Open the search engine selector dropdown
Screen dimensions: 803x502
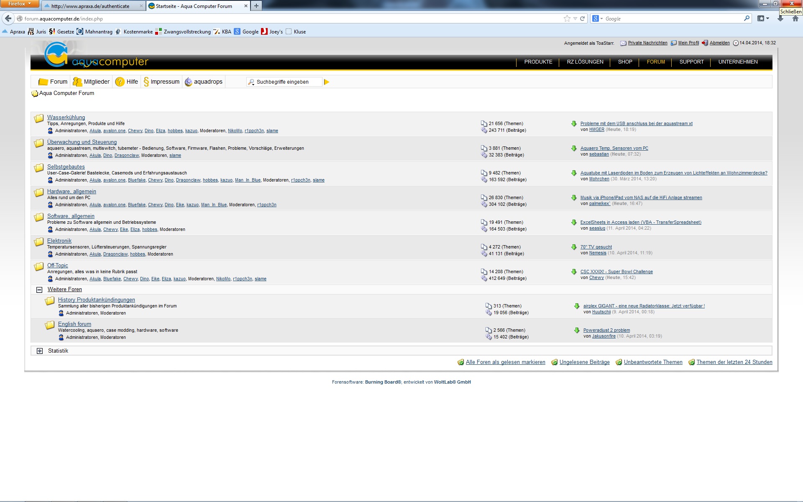[597, 18]
